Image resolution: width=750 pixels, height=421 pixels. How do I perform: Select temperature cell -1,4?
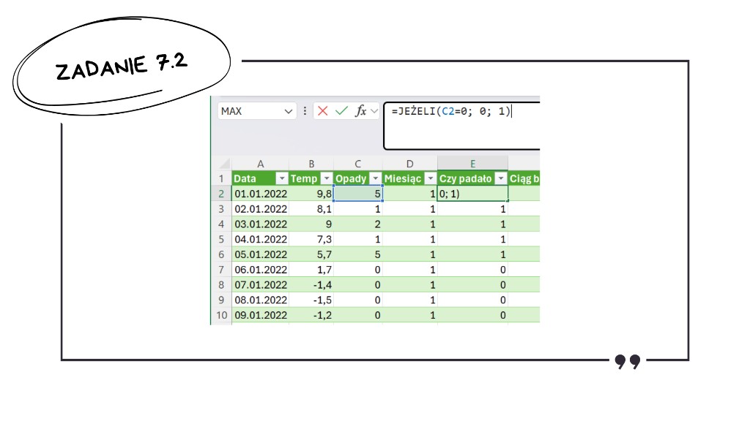(311, 285)
